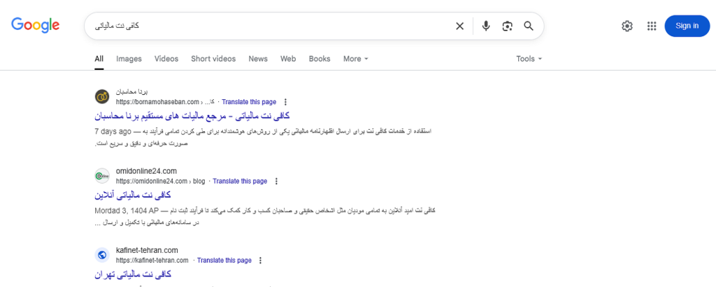The image size is (716, 287).
Task: Open the bornamohaseban result title link
Action: coord(192,116)
